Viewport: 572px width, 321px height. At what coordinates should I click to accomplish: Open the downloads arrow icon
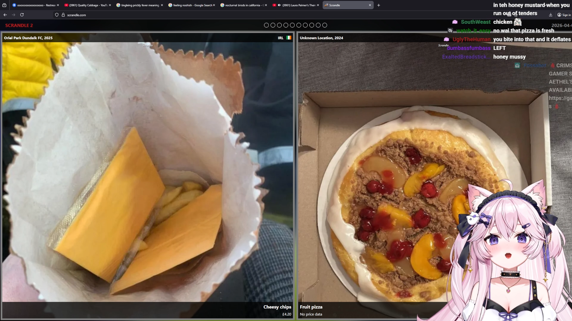coord(551,15)
